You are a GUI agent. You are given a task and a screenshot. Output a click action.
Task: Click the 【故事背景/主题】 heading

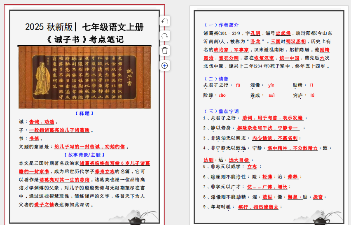click(x=84, y=155)
